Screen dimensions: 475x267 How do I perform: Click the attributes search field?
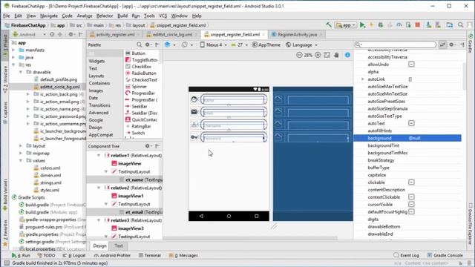pyautogui.click(x=396, y=44)
